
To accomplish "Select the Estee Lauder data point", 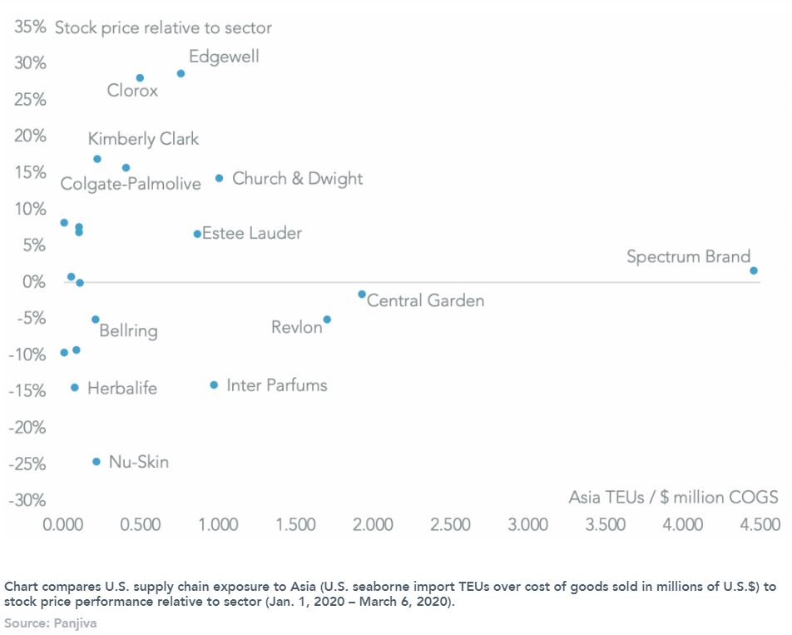I will (197, 234).
